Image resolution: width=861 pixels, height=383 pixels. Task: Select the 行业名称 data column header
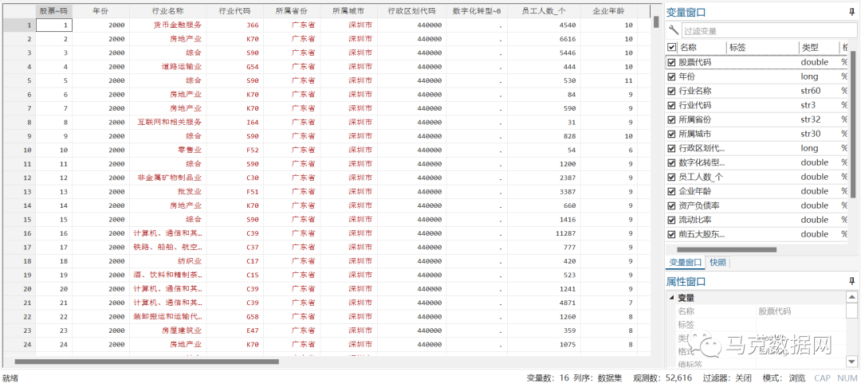pyautogui.click(x=168, y=11)
